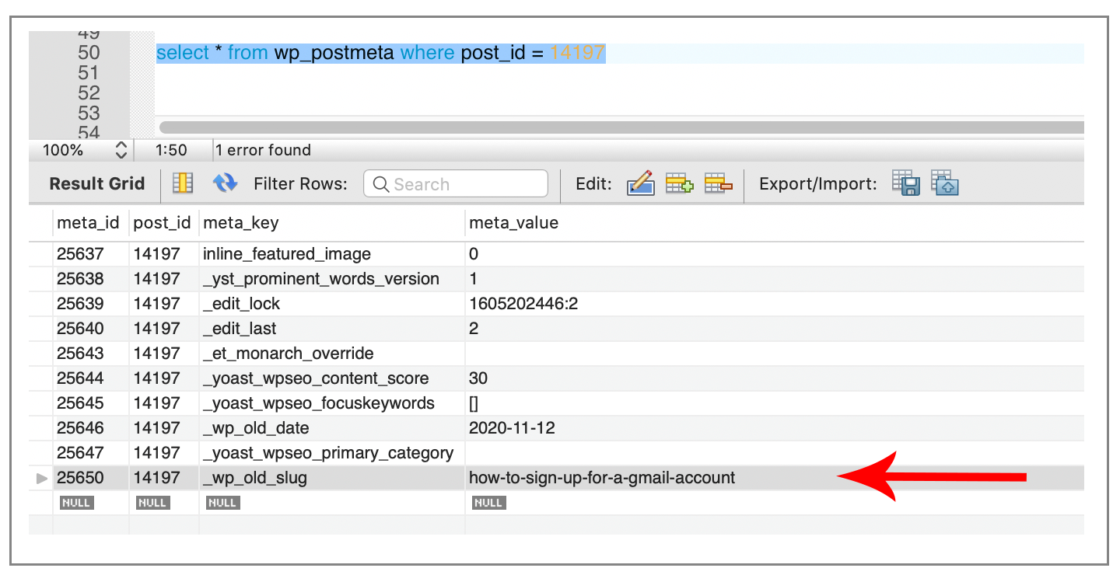The width and height of the screenshot is (1120, 575).
Task: Delete selected rows icon
Action: pyautogui.click(x=719, y=183)
